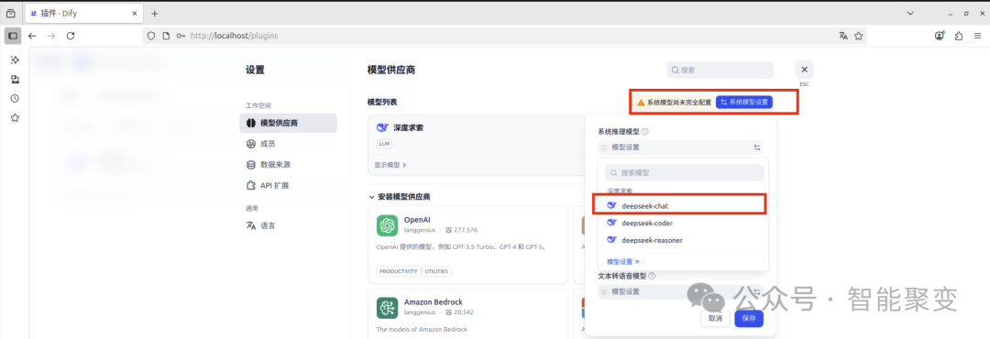The width and height of the screenshot is (990, 339).
Task: Bookmark this page with the star icon
Action: 859,36
